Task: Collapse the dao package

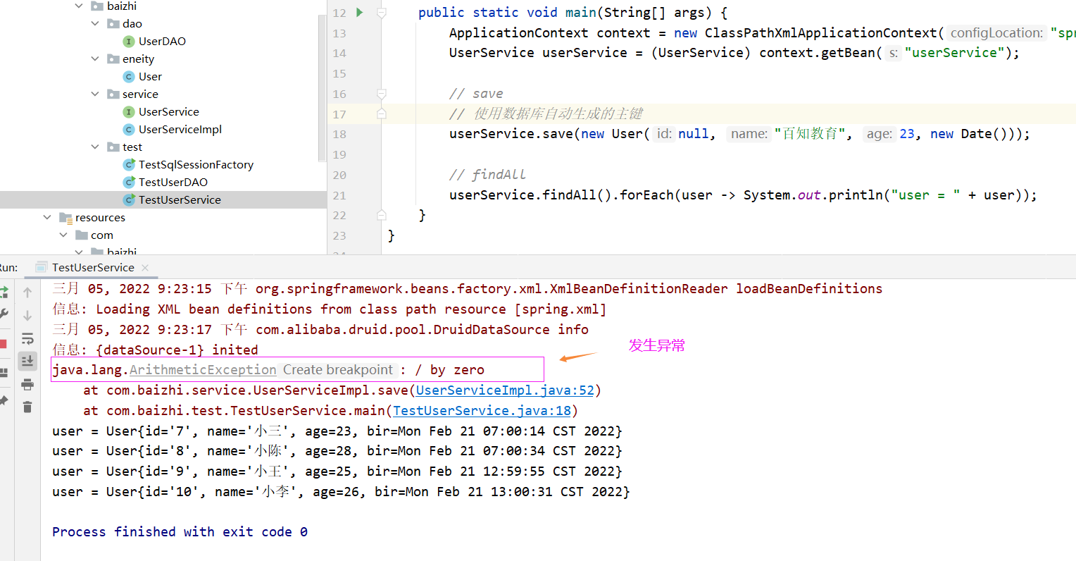Action: pyautogui.click(x=95, y=24)
